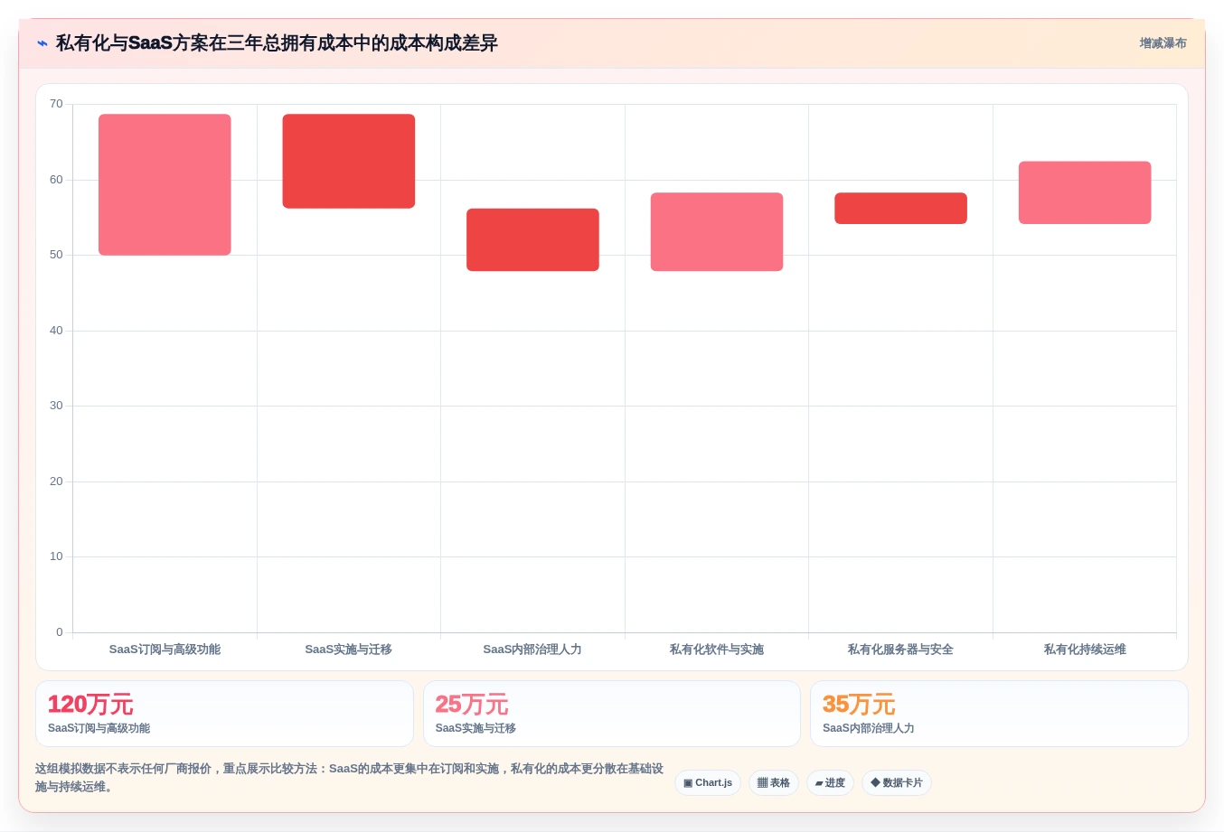Click the SaaS内部治理人力 waterfall bar
This screenshot has height=832, width=1224.
tap(532, 239)
